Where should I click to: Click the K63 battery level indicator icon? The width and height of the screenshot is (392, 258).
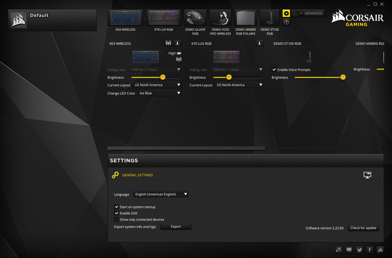179,53
